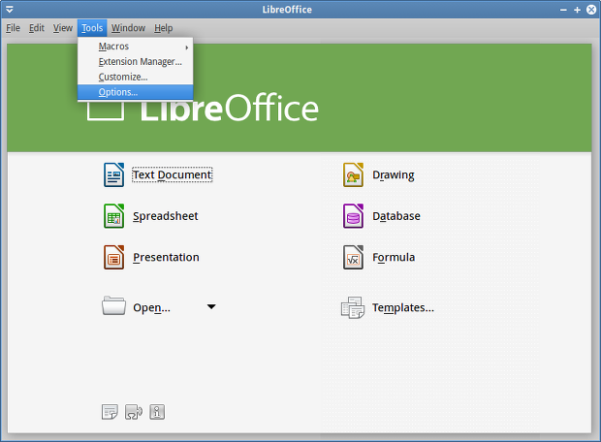Expand the Open recent documents dropdown arrow
The height and width of the screenshot is (442, 601).
[x=211, y=306]
